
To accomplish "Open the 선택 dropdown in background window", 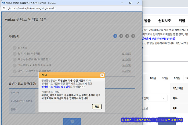I will pos(155,98).
